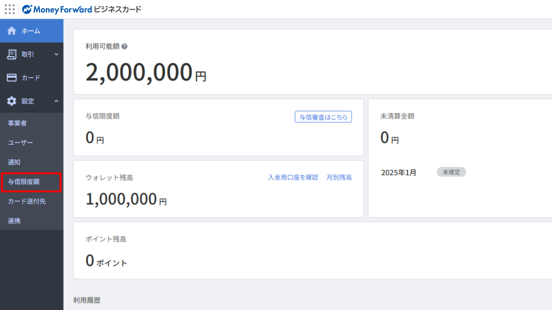Viewport: 552px width, 310px height.
Task: Open the app launcher grid icon
Action: 10,9
